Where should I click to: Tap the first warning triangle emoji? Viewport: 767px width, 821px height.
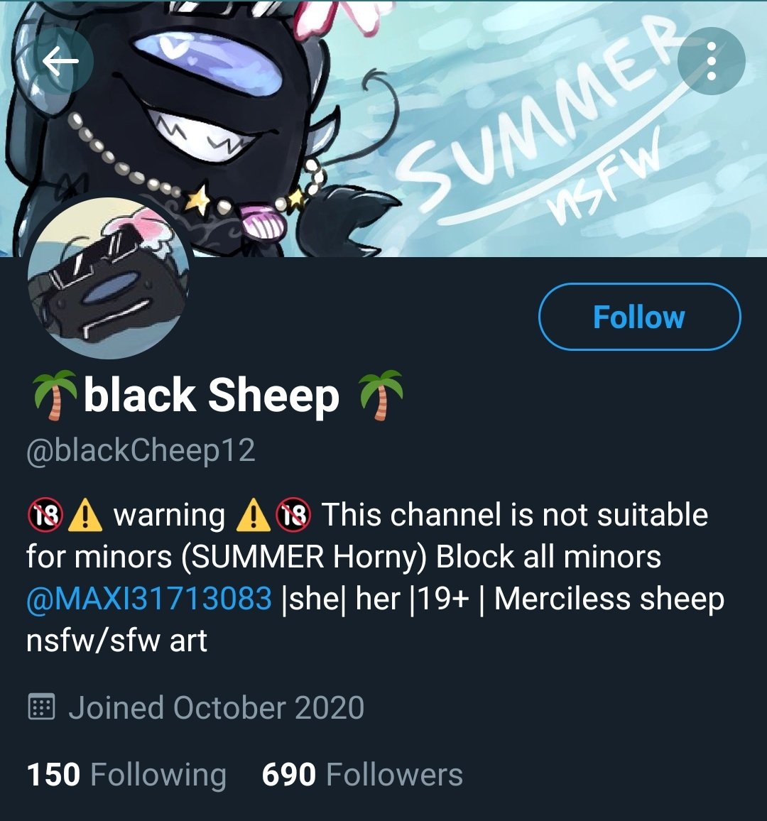click(x=85, y=515)
